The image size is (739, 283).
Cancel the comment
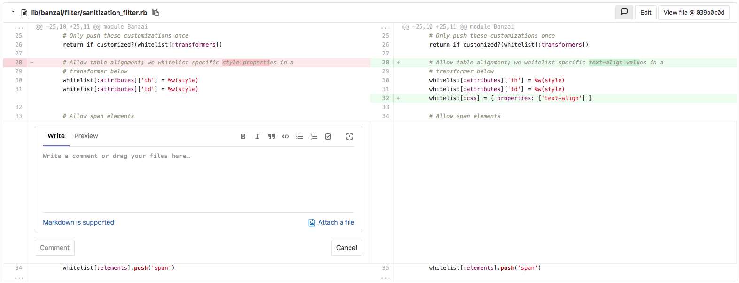(x=346, y=248)
